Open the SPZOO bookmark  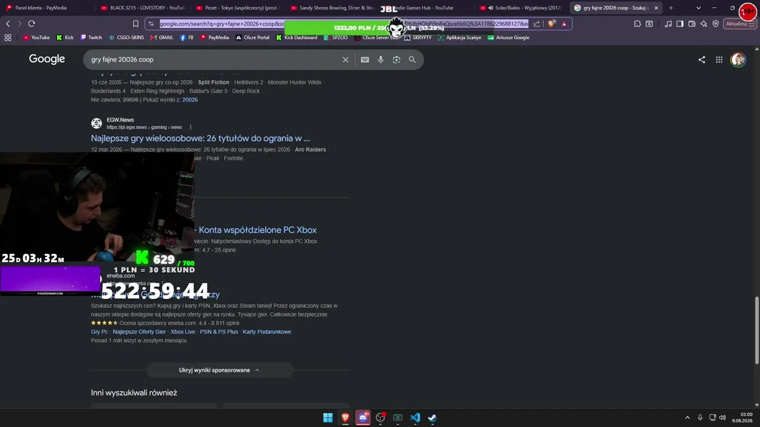pos(336,37)
